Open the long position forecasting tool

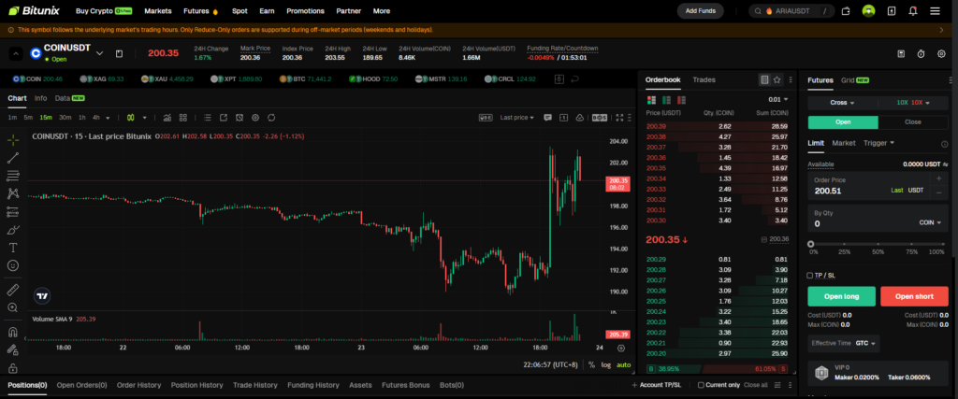(12, 212)
